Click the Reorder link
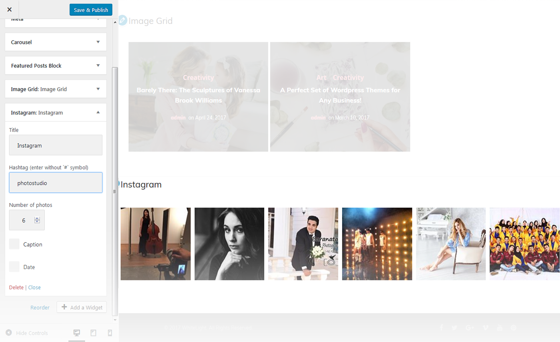The image size is (560, 342). (x=40, y=308)
